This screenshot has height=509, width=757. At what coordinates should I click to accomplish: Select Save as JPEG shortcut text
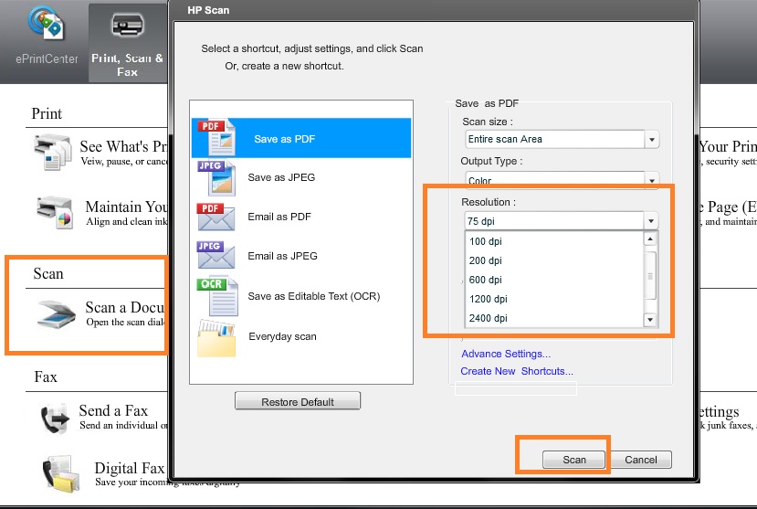pos(281,177)
